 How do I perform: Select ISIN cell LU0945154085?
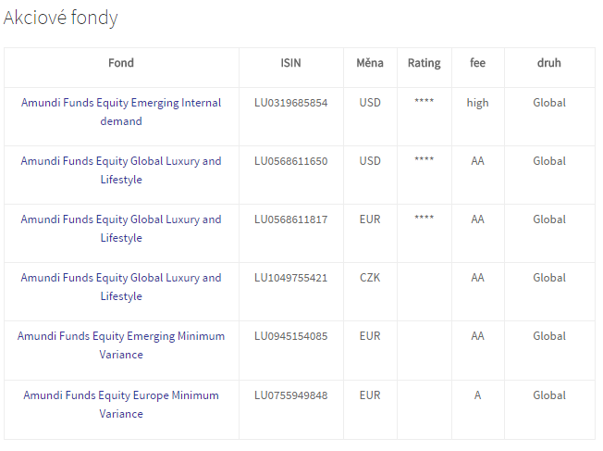290,336
